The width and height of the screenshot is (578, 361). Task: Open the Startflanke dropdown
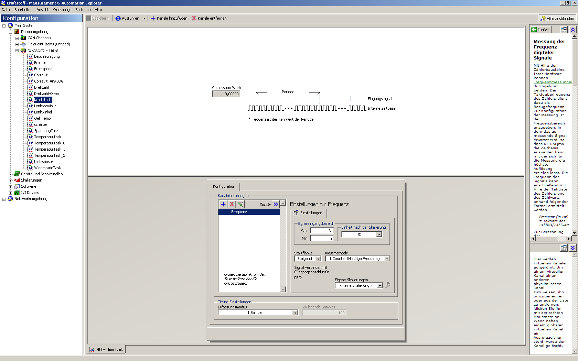(318, 259)
